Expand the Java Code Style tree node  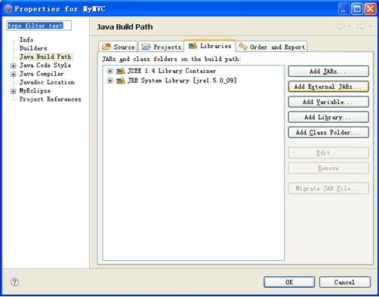(x=14, y=66)
